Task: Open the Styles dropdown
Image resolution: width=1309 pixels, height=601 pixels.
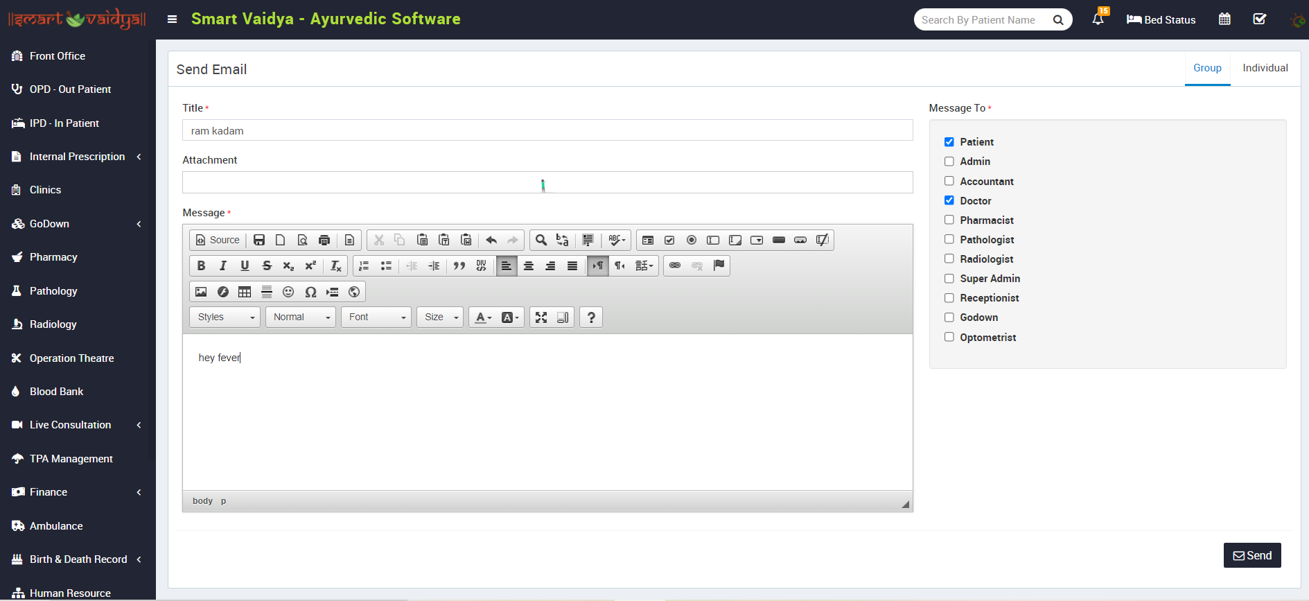Action: tap(225, 317)
